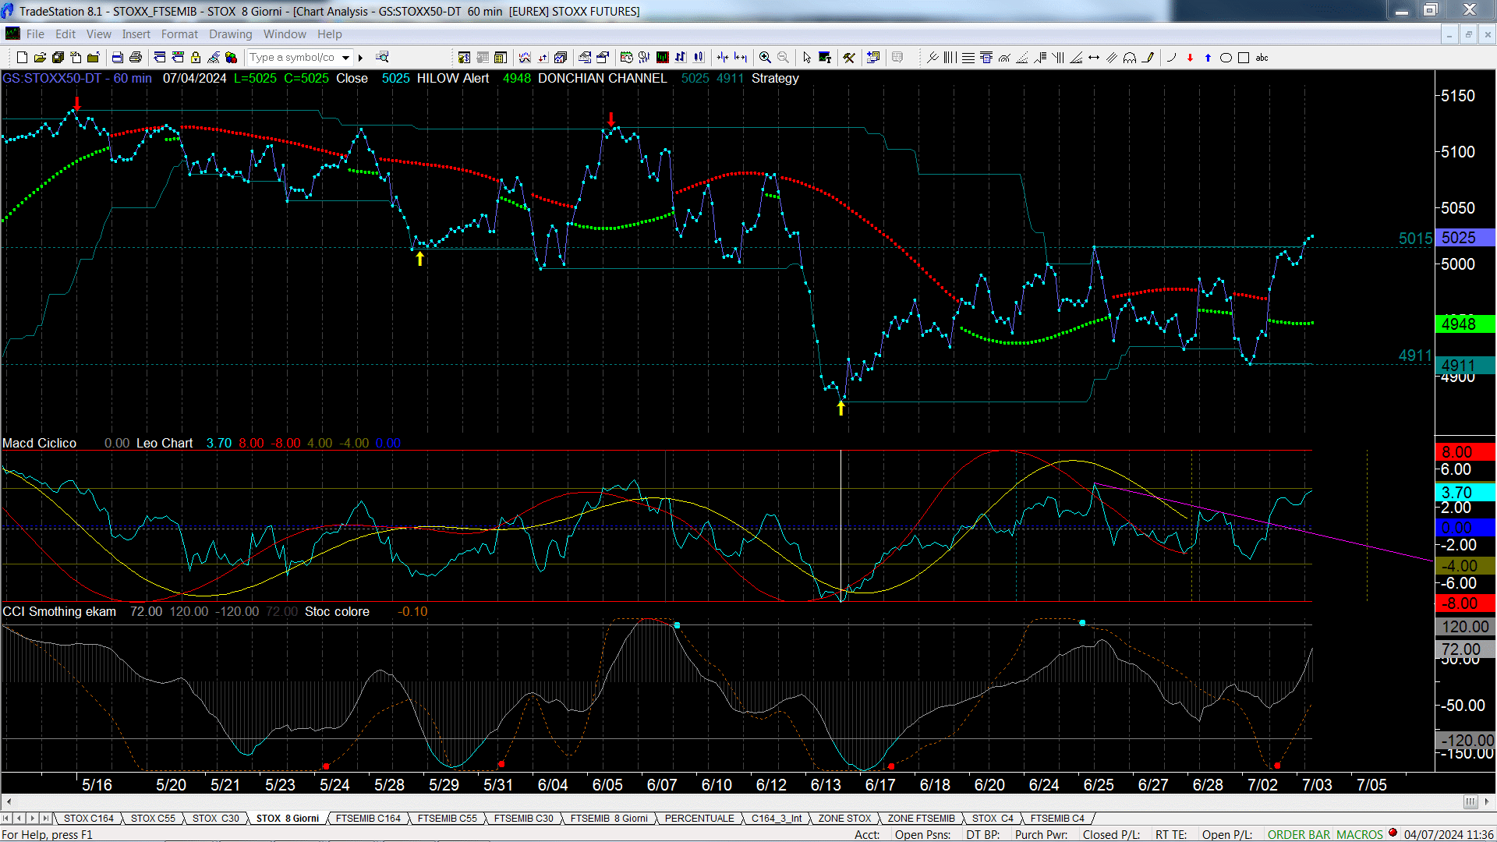Open the Help menu
The height and width of the screenshot is (842, 1497).
click(329, 34)
